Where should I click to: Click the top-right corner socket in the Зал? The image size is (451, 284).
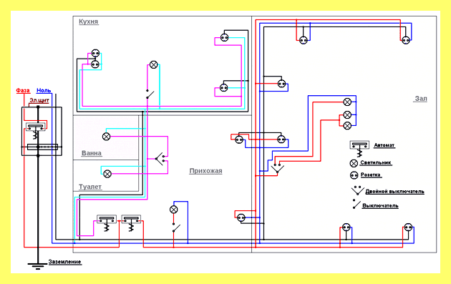tap(406, 40)
